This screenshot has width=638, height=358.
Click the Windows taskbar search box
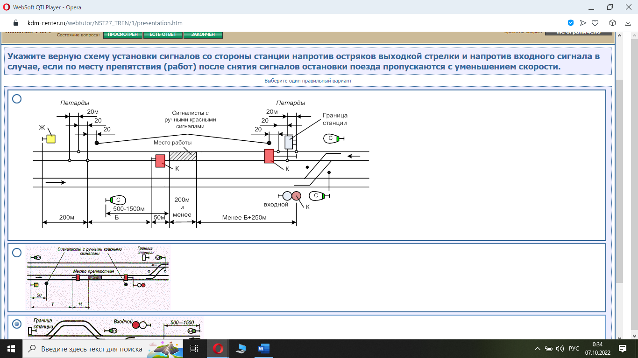pos(102,349)
